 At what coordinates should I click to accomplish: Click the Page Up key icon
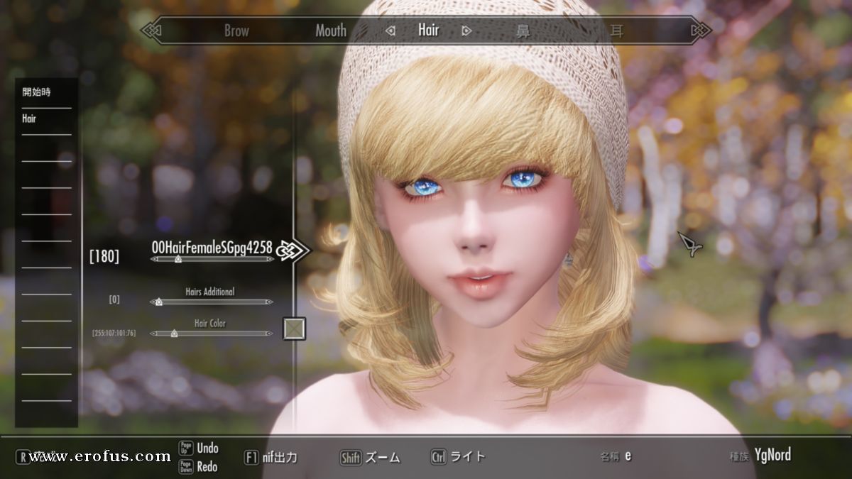[x=185, y=448]
